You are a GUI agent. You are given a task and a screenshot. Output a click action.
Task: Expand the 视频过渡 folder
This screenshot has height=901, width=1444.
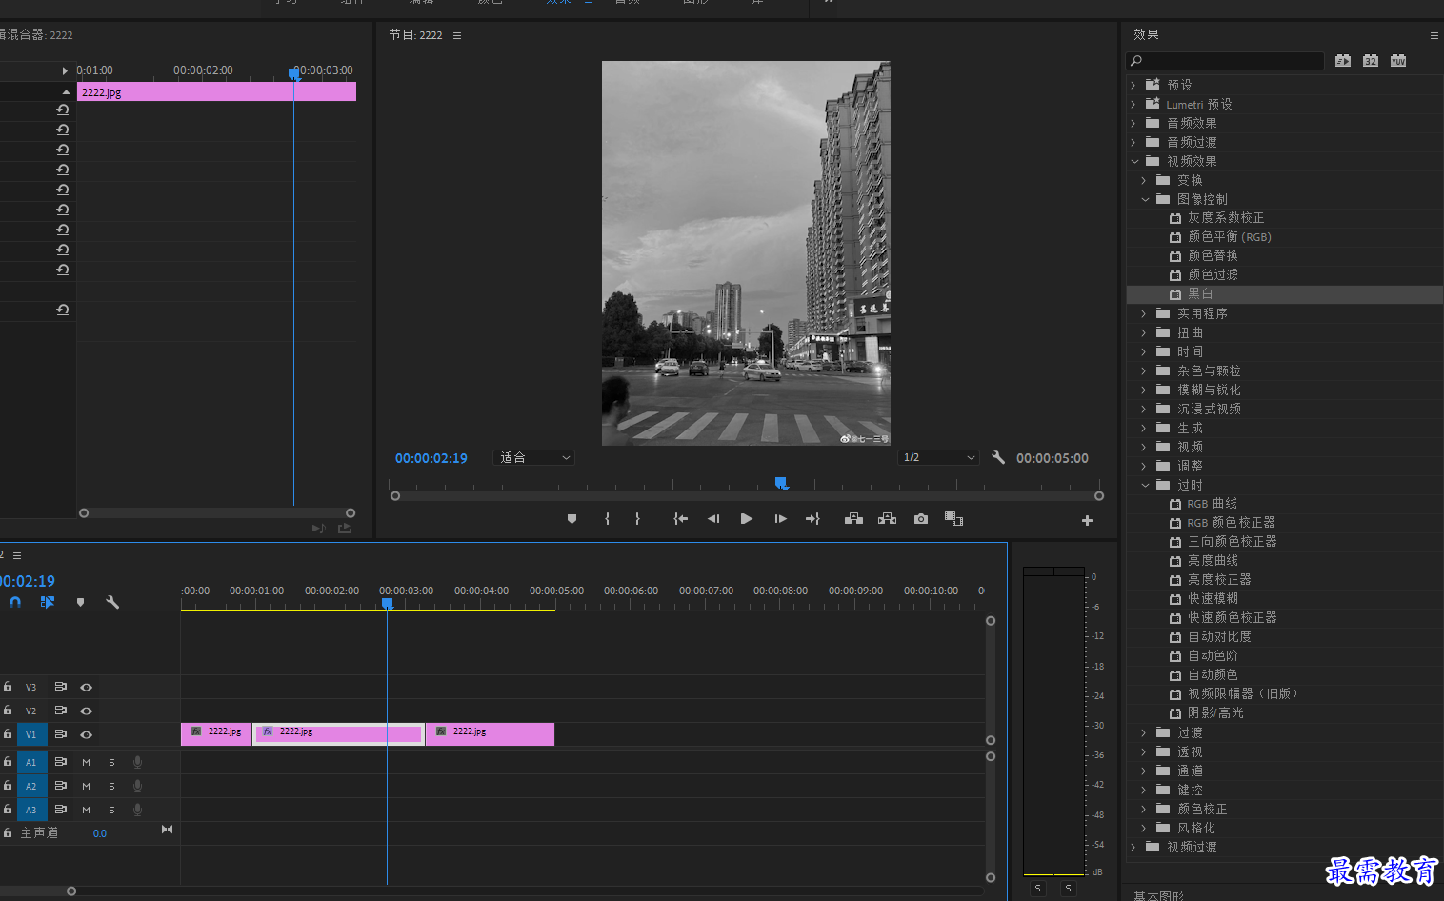click(x=1133, y=847)
